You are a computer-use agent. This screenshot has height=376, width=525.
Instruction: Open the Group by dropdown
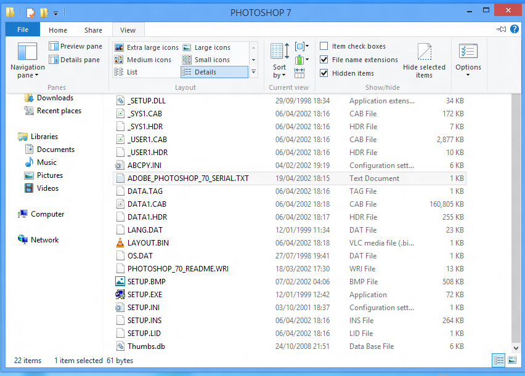pyautogui.click(x=302, y=46)
